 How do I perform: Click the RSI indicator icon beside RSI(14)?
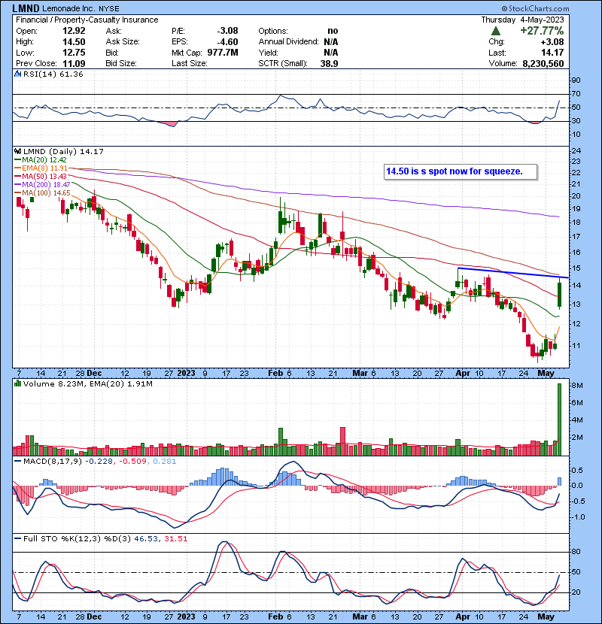[x=17, y=74]
